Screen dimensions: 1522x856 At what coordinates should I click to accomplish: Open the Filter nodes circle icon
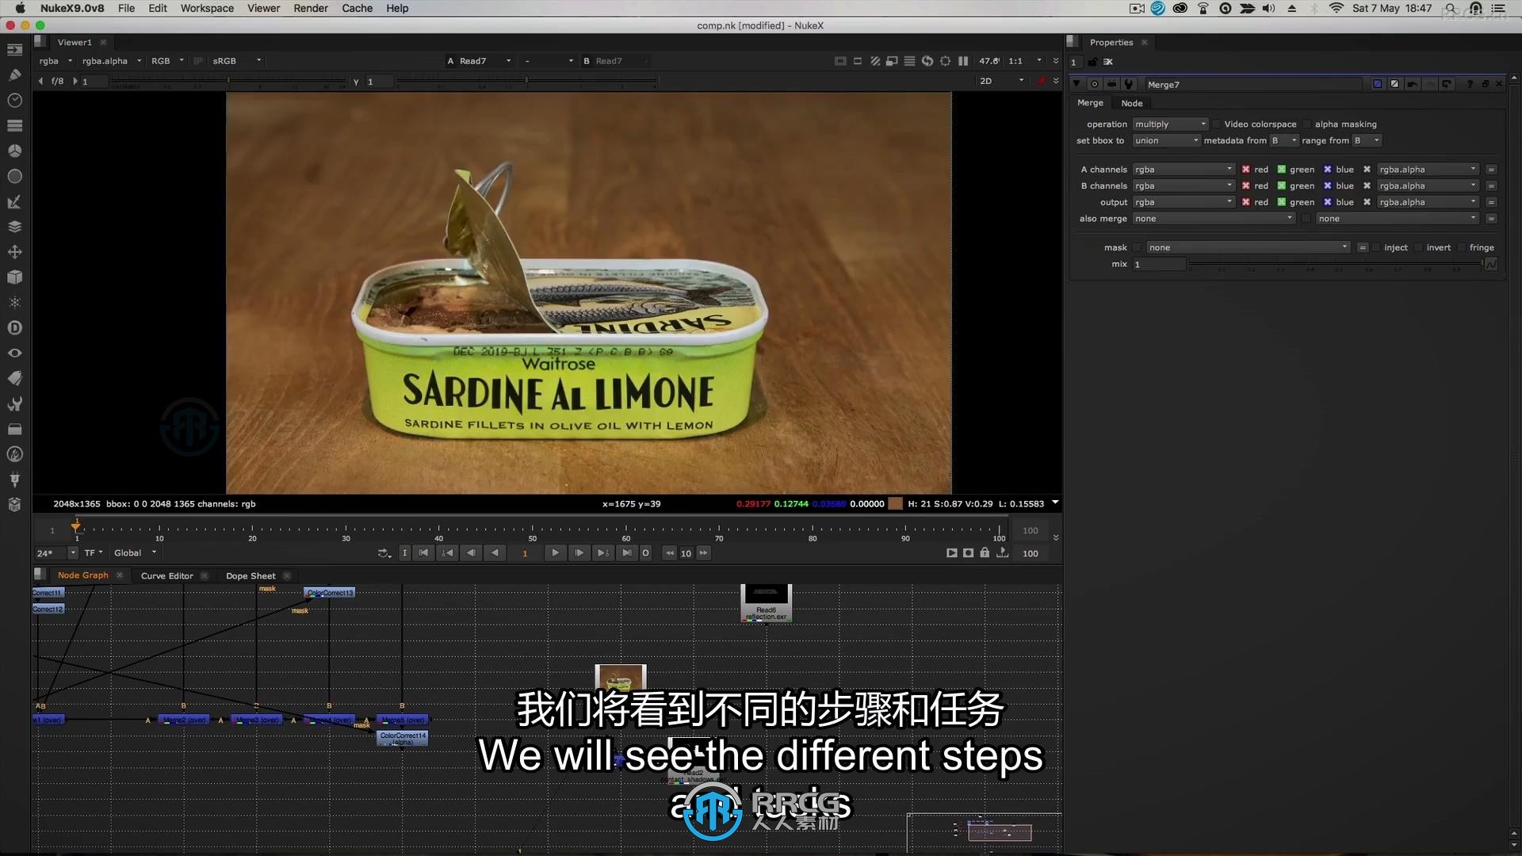[x=14, y=176]
